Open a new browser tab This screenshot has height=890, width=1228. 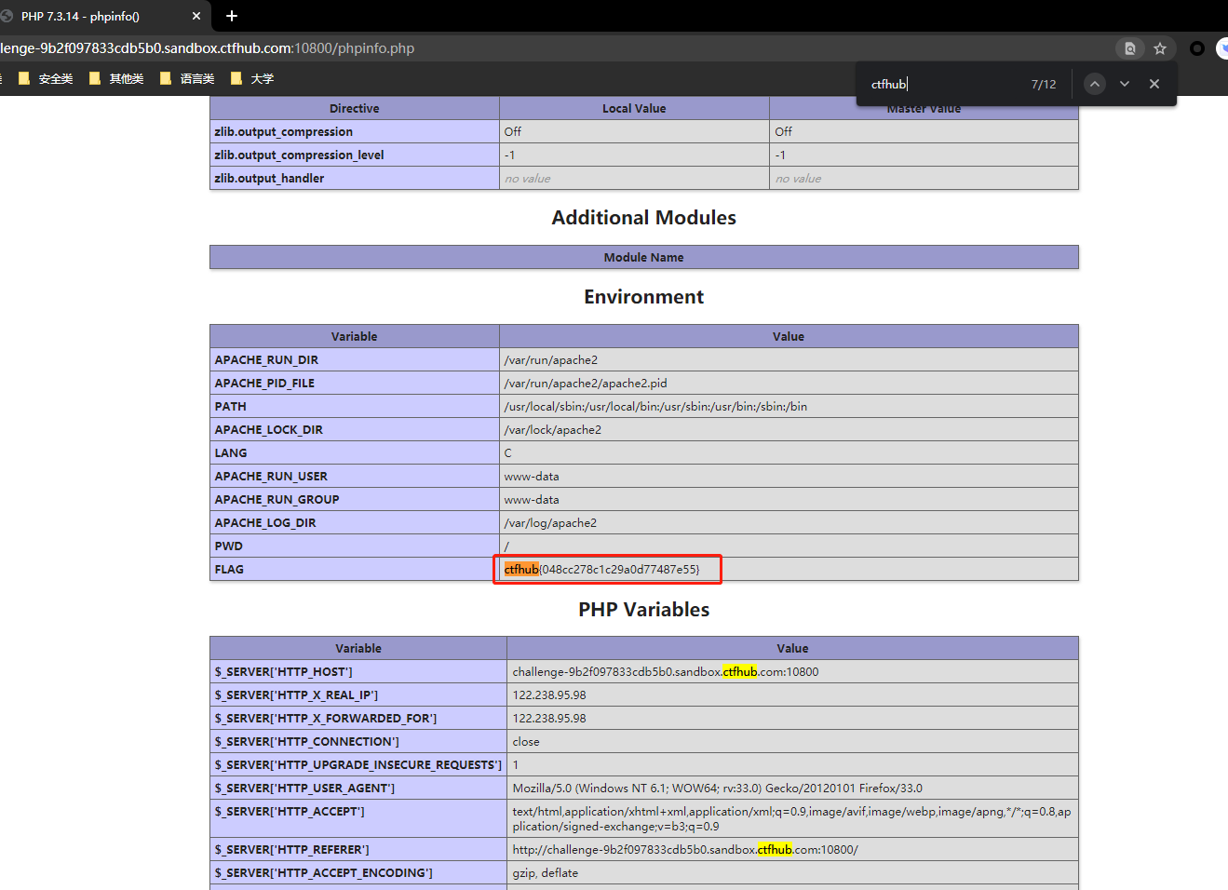pos(232,16)
